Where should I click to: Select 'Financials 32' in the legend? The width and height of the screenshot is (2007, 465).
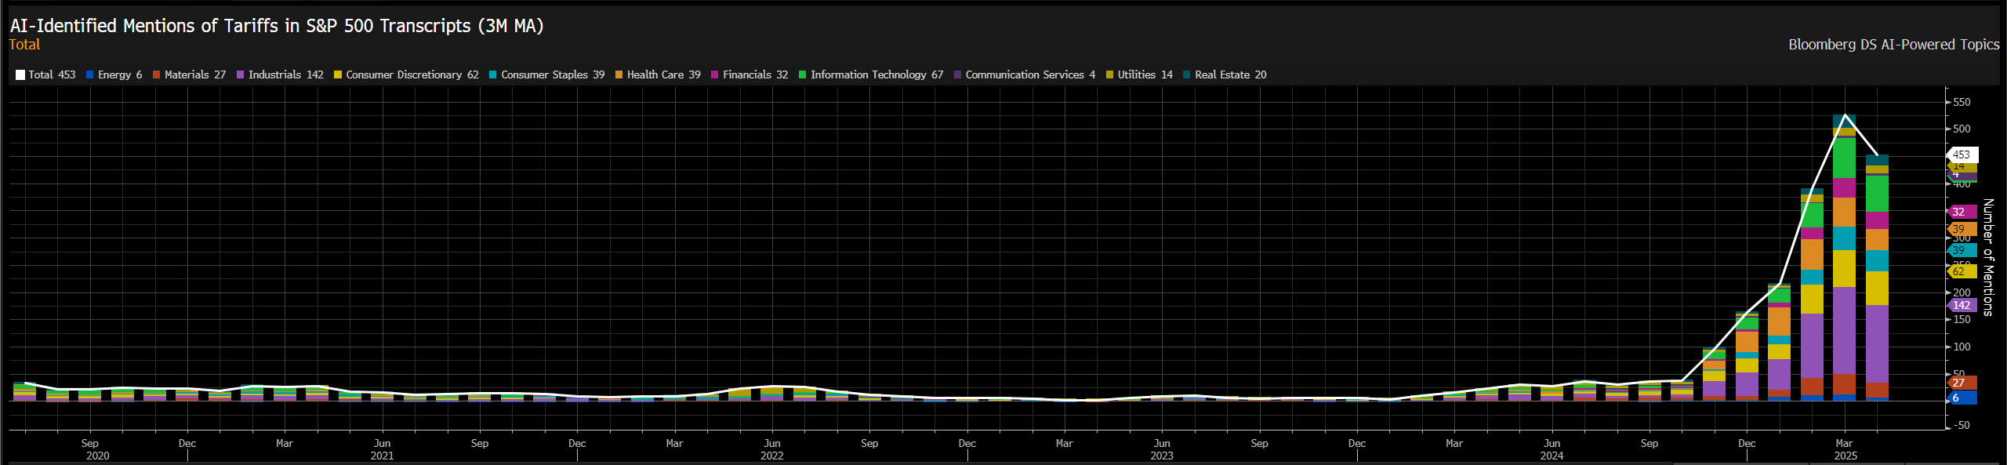point(756,75)
